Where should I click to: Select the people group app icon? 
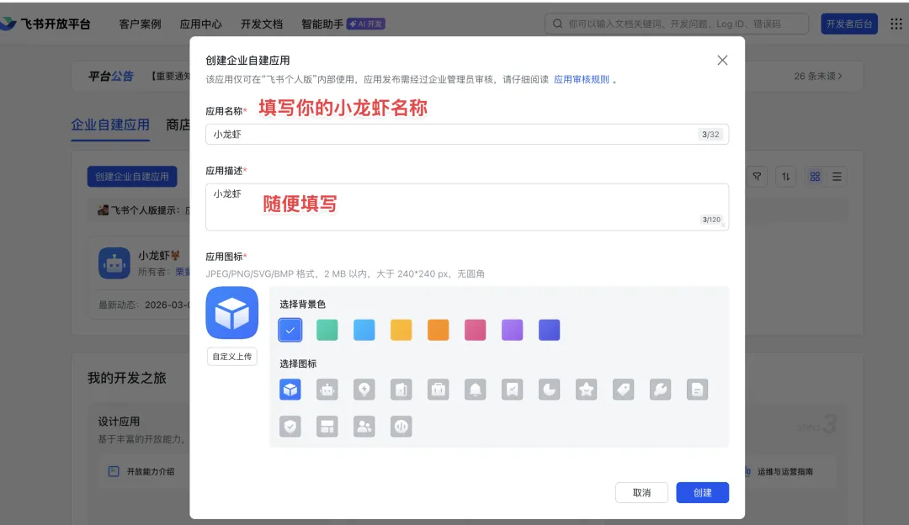click(x=364, y=427)
